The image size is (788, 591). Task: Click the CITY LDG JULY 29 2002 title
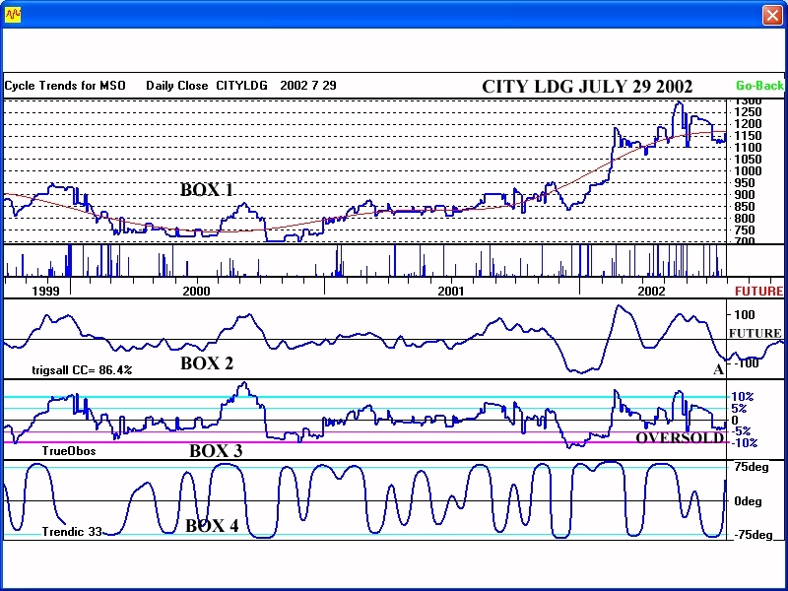[x=586, y=87]
